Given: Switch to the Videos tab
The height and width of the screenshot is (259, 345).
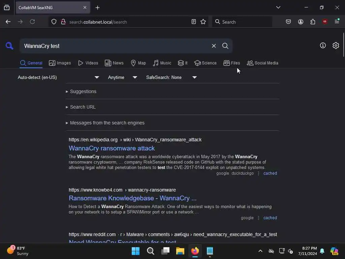Looking at the screenshot, I should (88, 63).
